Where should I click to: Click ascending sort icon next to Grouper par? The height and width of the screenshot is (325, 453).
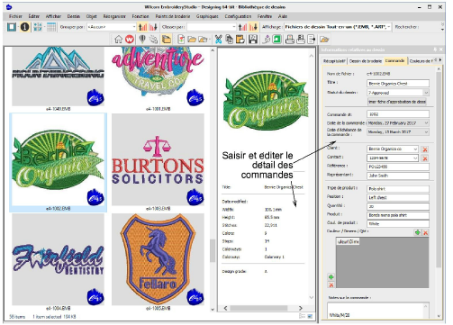[x=142, y=27]
